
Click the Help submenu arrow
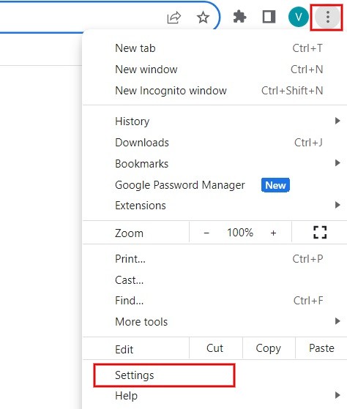(x=337, y=395)
